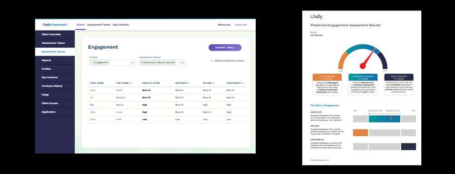Click the High Propensity to Engage box
Screen dimensions: 455x174
point(399,84)
